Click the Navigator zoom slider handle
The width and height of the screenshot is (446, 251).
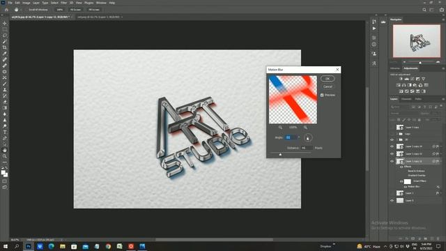[x=420, y=62]
